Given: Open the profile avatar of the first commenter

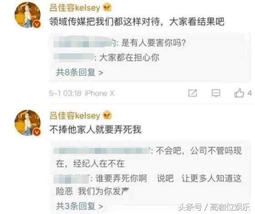Looking at the screenshot, I should [x=27, y=15].
